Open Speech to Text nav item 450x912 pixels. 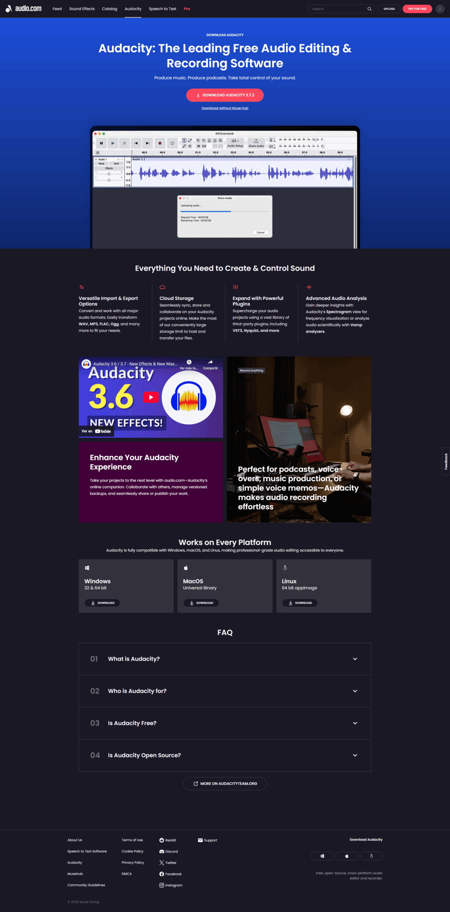pos(162,9)
